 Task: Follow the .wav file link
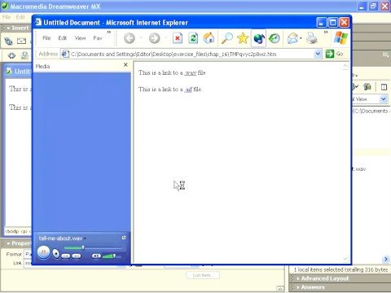(x=191, y=72)
